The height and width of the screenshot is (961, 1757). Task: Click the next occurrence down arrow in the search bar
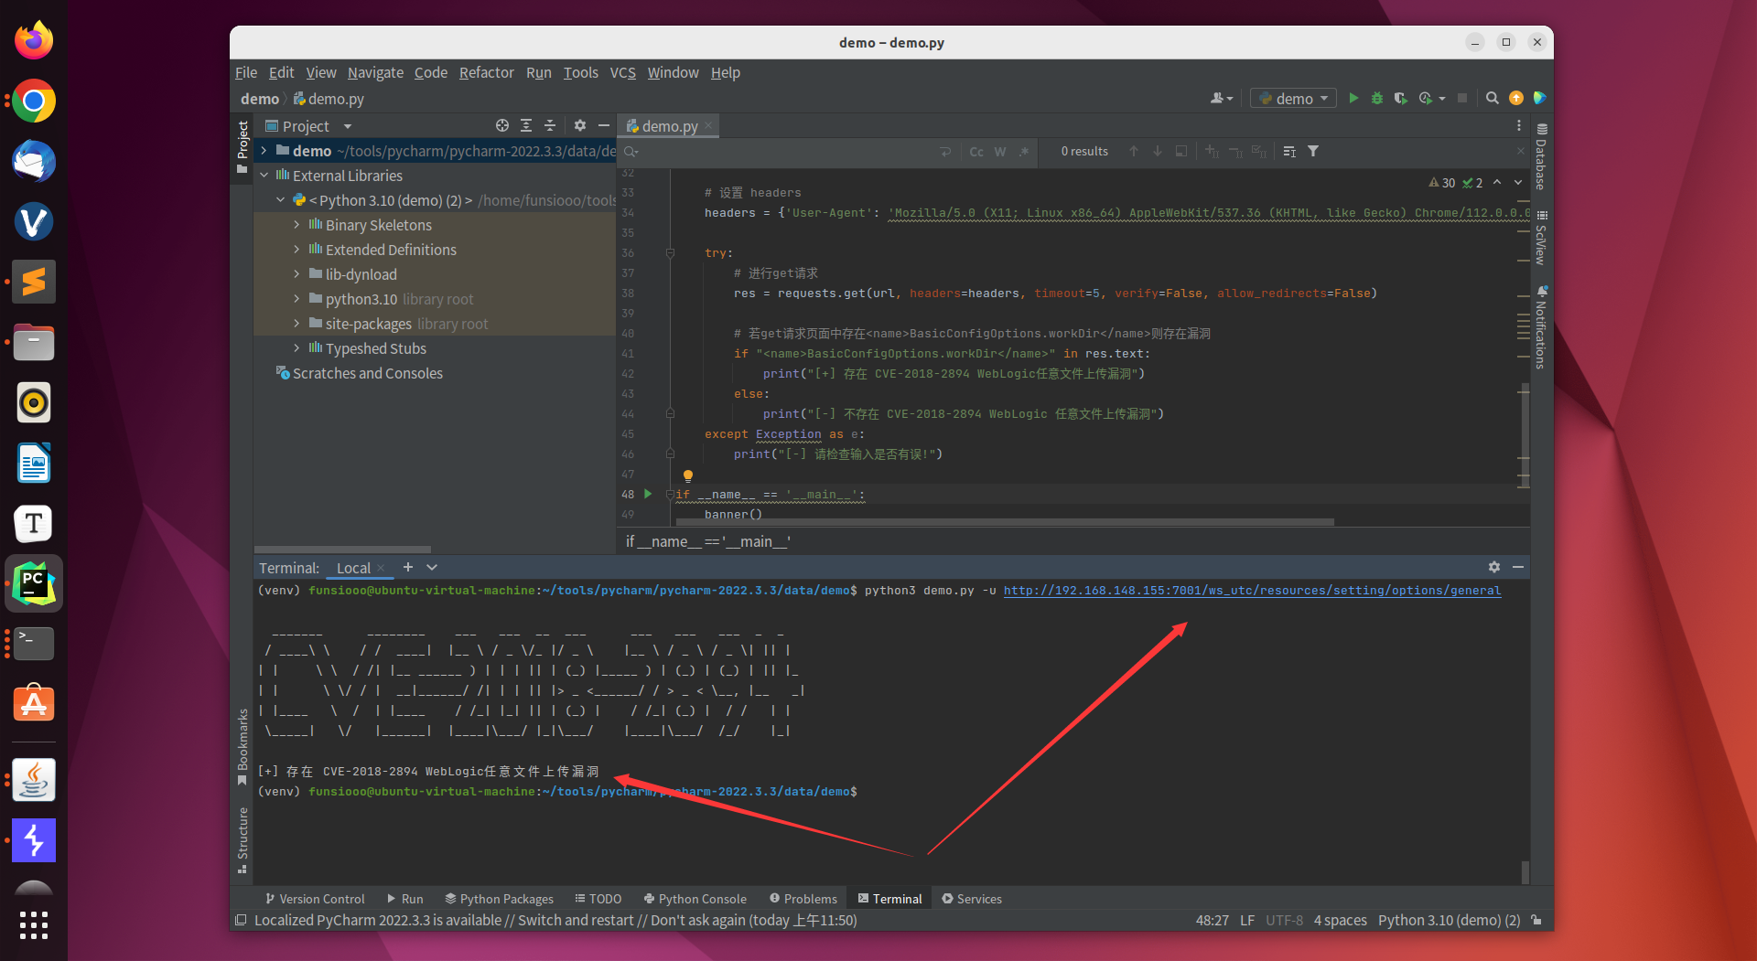[1158, 151]
